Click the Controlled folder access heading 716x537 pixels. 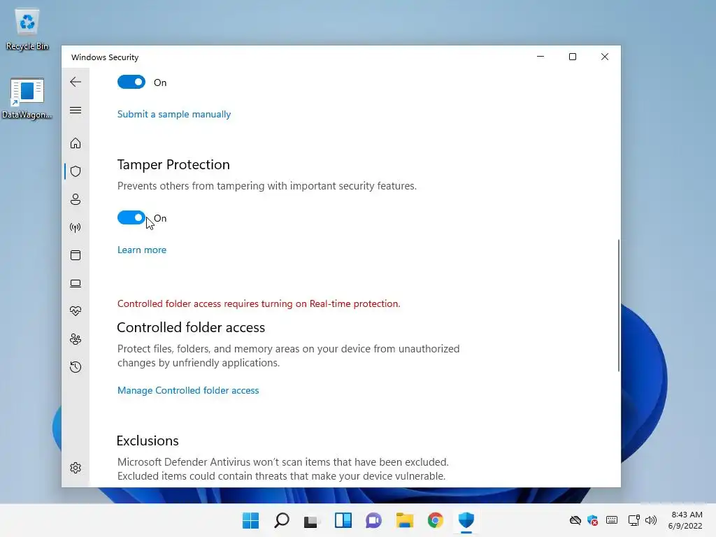[x=191, y=327]
